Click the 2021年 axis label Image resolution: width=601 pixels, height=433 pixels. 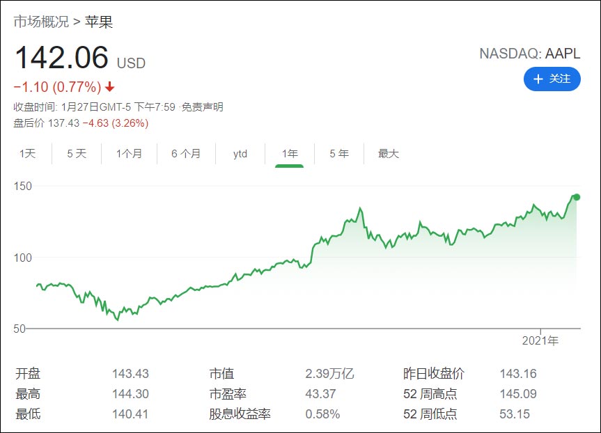pyautogui.click(x=540, y=340)
